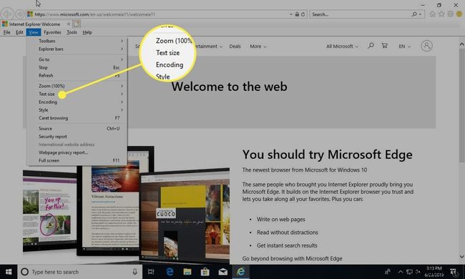This screenshot has height=279, width=465.
Task: Open the File menu
Action: (x=7, y=32)
